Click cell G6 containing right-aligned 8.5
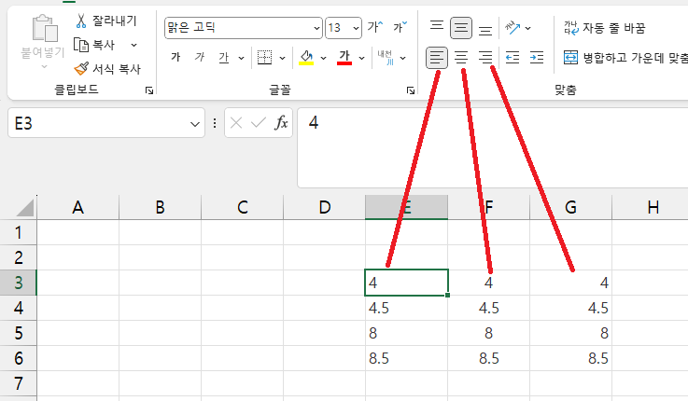 click(570, 358)
